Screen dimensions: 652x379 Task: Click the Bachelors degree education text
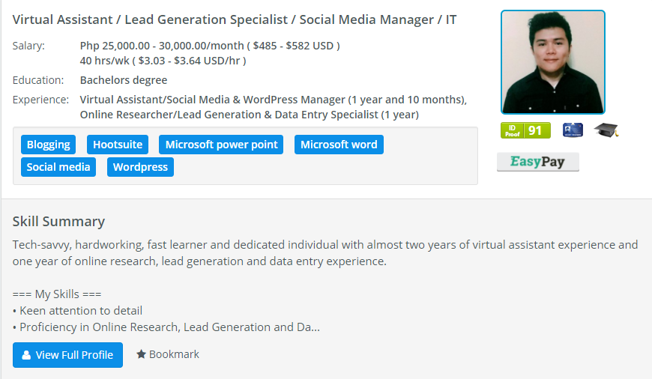(124, 80)
